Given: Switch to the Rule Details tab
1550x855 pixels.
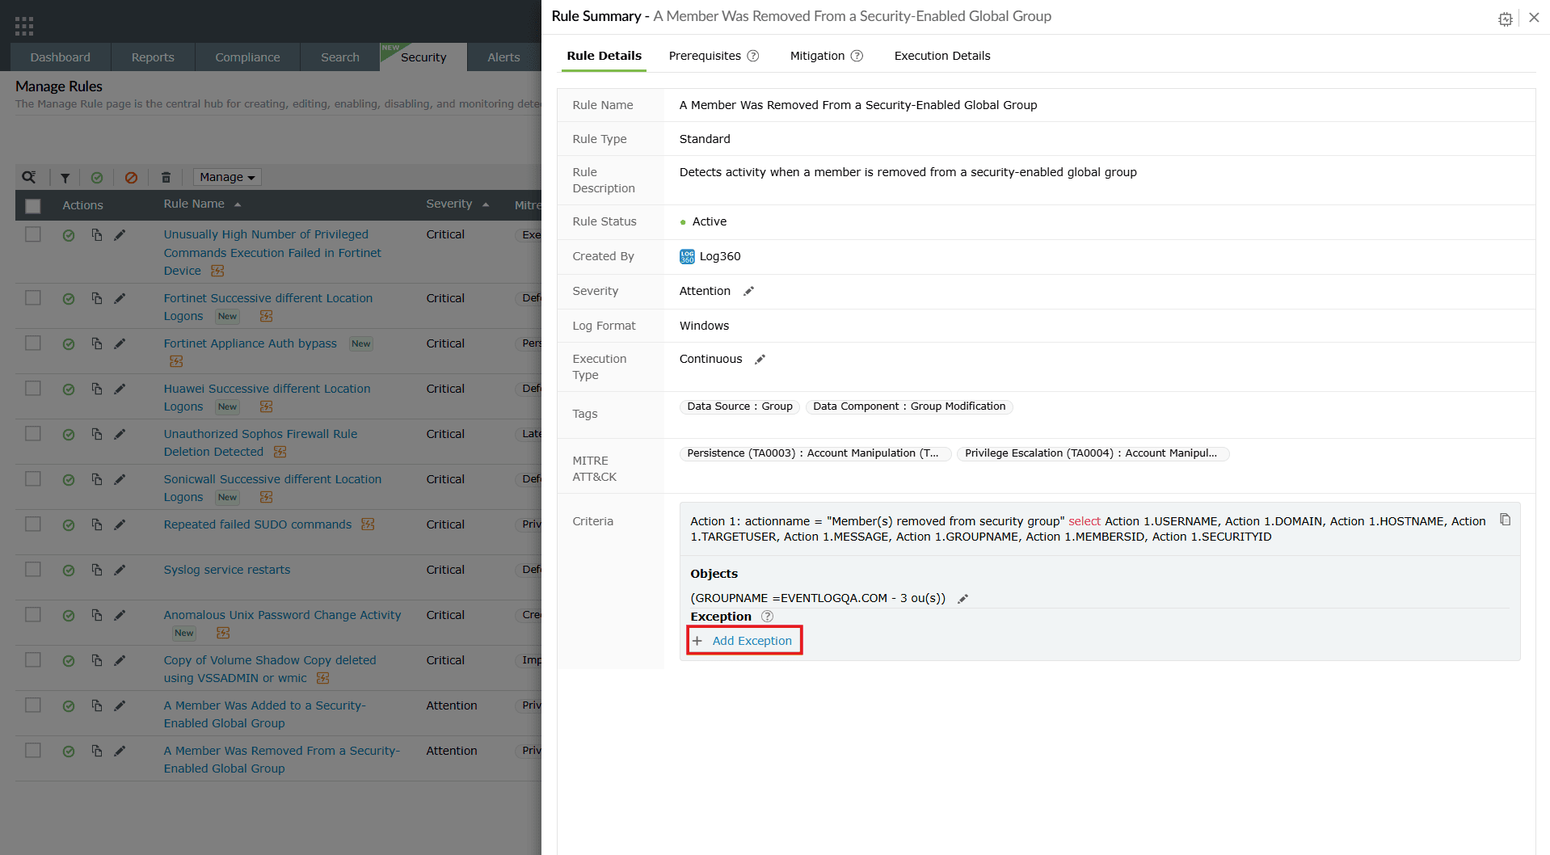Looking at the screenshot, I should pyautogui.click(x=604, y=56).
